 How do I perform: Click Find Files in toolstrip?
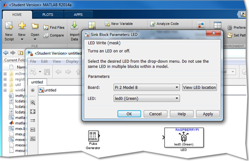pyautogui.click(x=54, y=27)
